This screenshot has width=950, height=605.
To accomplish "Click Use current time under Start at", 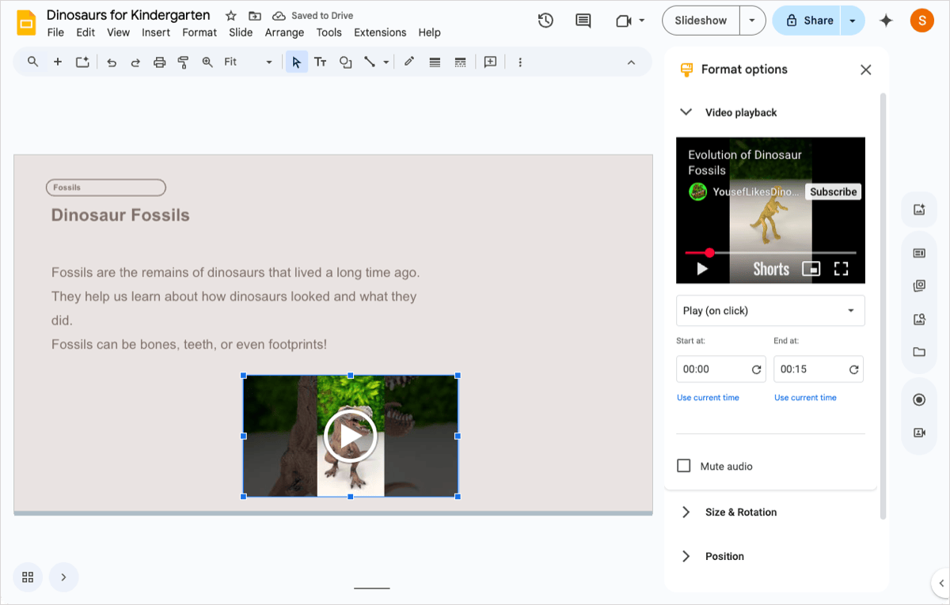I will pyautogui.click(x=708, y=398).
